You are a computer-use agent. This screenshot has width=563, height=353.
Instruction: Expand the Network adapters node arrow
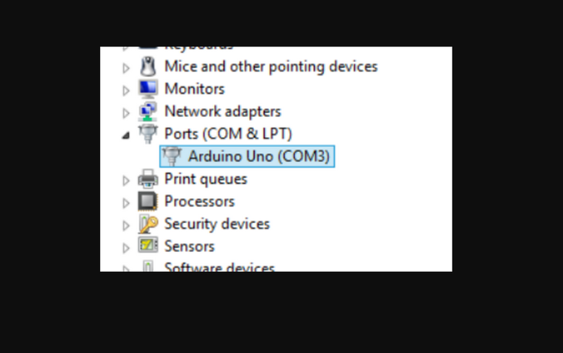(126, 113)
